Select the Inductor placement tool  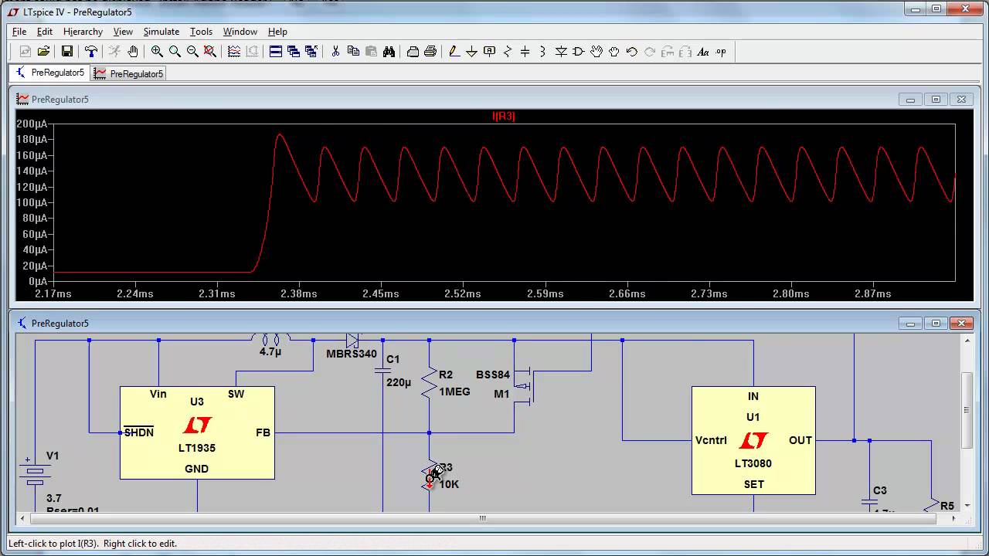point(543,52)
